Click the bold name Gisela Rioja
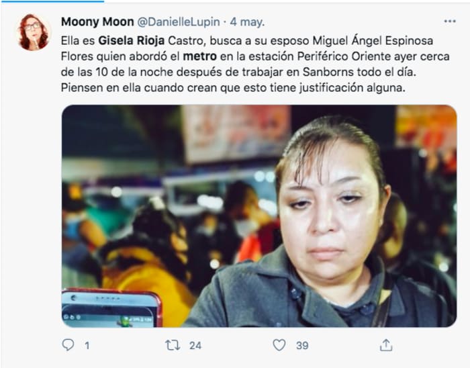 tap(132, 41)
